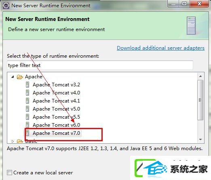The width and height of the screenshot is (211, 180).
Task: Click the Apache Tomcat v4.1 server icon
Action: pos(27,101)
